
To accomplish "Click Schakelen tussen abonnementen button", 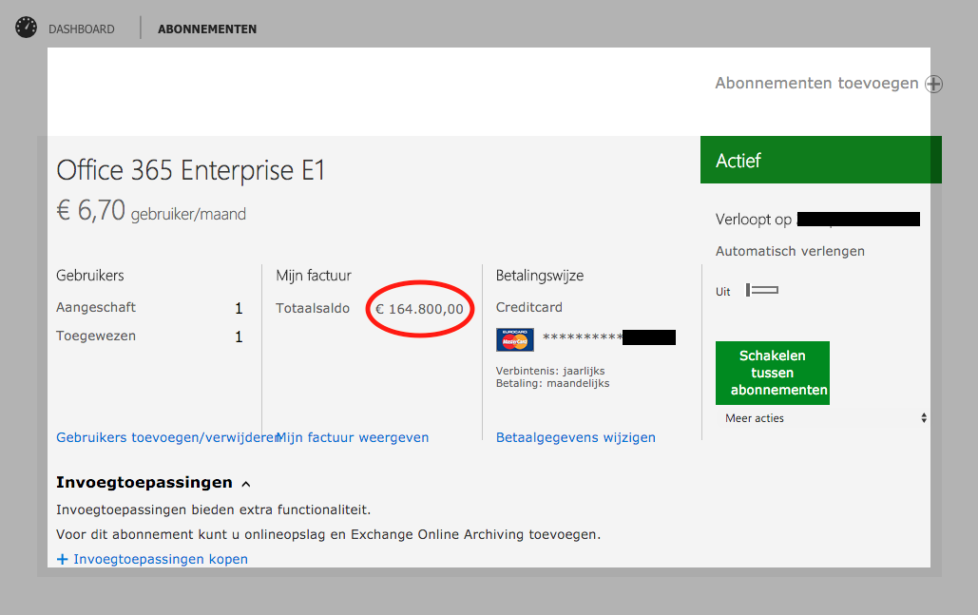I will tap(772, 373).
